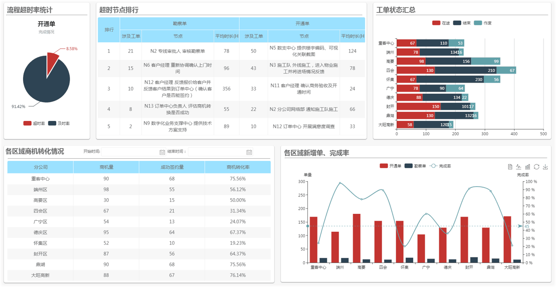This screenshot has width=556, height=287.
Task: Click 成功签约量 column header
Action: click(172, 167)
